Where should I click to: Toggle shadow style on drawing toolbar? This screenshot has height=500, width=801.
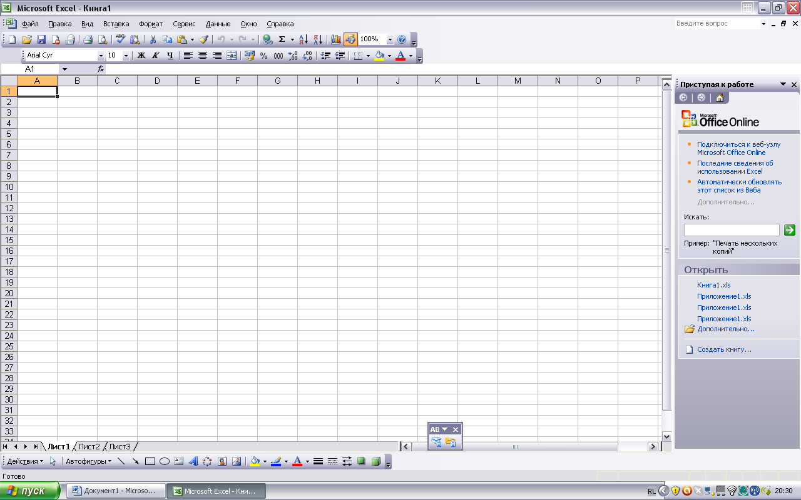(361, 461)
